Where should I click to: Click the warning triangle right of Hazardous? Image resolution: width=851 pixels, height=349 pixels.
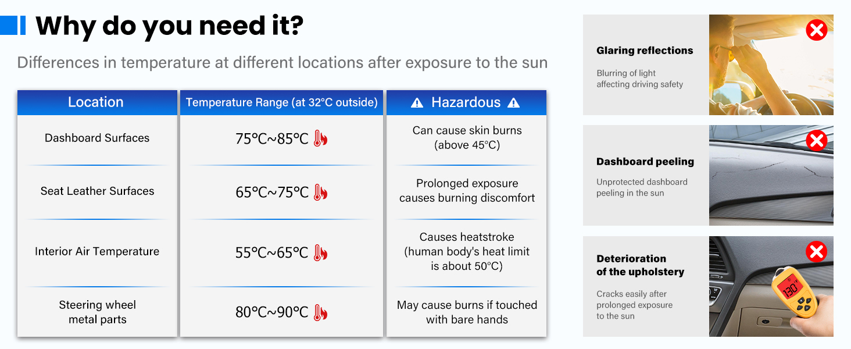513,103
